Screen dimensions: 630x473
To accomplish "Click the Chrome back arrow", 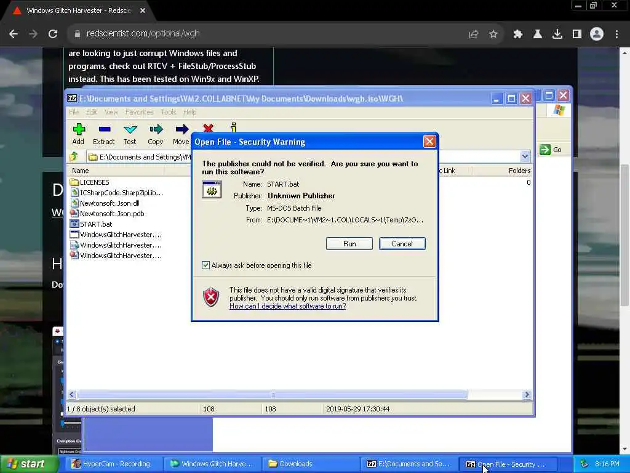I will click(x=14, y=34).
